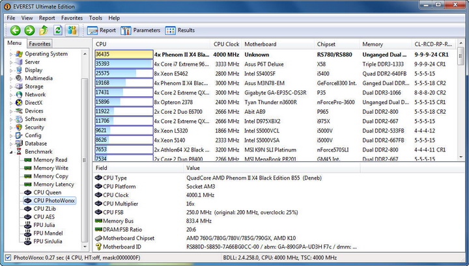Click the 36435 score result bar
The height and width of the screenshot is (266, 469).
tap(123, 55)
